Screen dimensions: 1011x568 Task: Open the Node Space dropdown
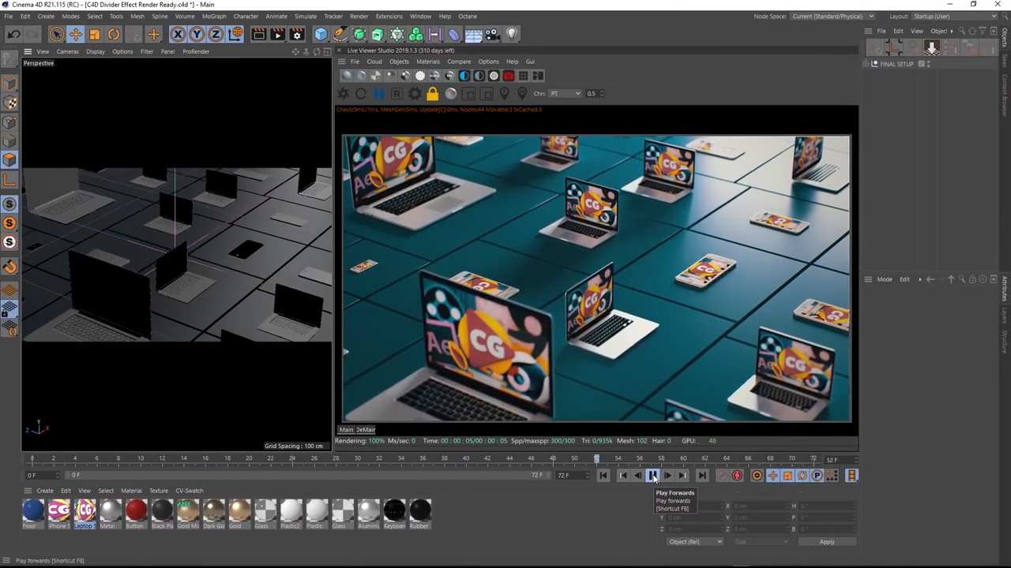click(x=832, y=16)
